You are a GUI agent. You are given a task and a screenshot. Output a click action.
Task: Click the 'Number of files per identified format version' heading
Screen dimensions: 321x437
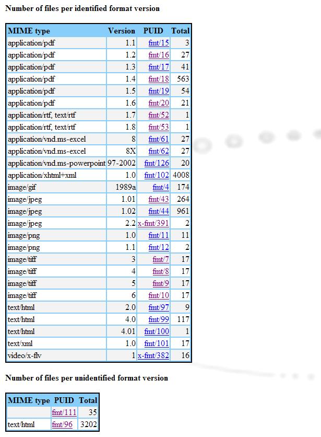82,8
